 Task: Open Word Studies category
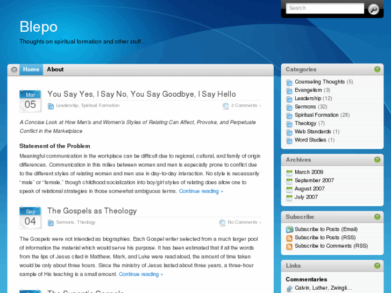click(310, 140)
